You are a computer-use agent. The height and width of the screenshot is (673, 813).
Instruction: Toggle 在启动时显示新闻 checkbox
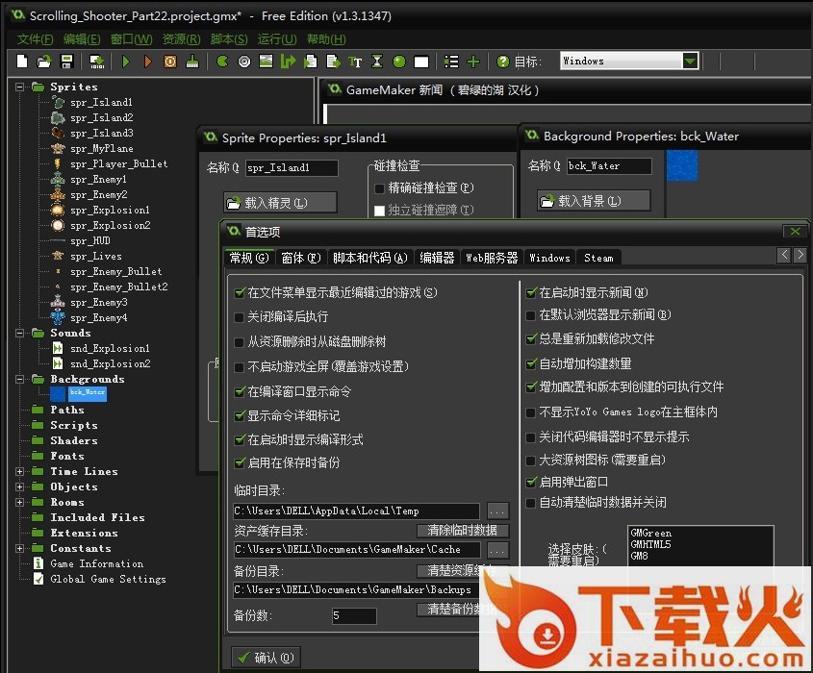(530, 292)
